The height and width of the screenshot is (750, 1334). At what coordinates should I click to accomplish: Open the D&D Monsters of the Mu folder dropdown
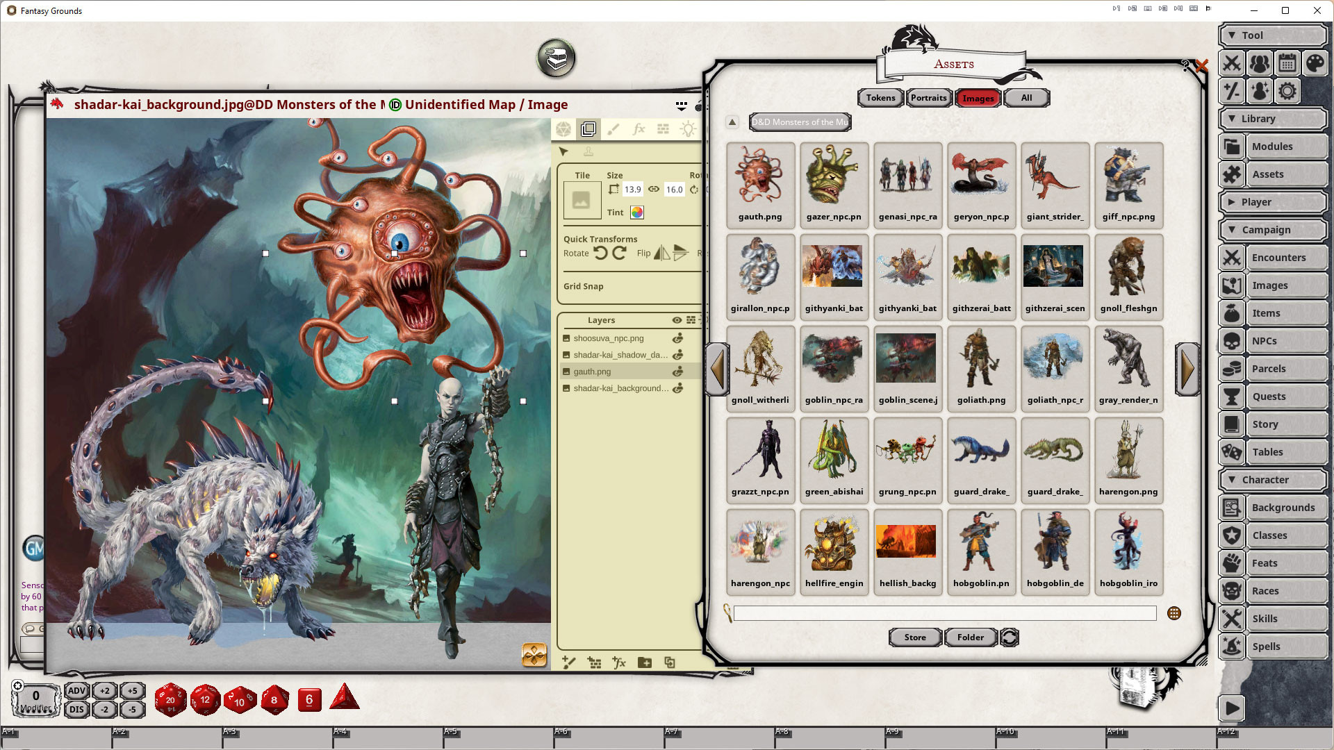[x=799, y=122]
